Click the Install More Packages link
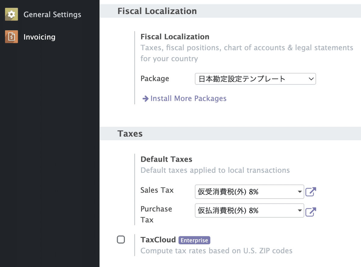The image size is (361, 267). 189,98
